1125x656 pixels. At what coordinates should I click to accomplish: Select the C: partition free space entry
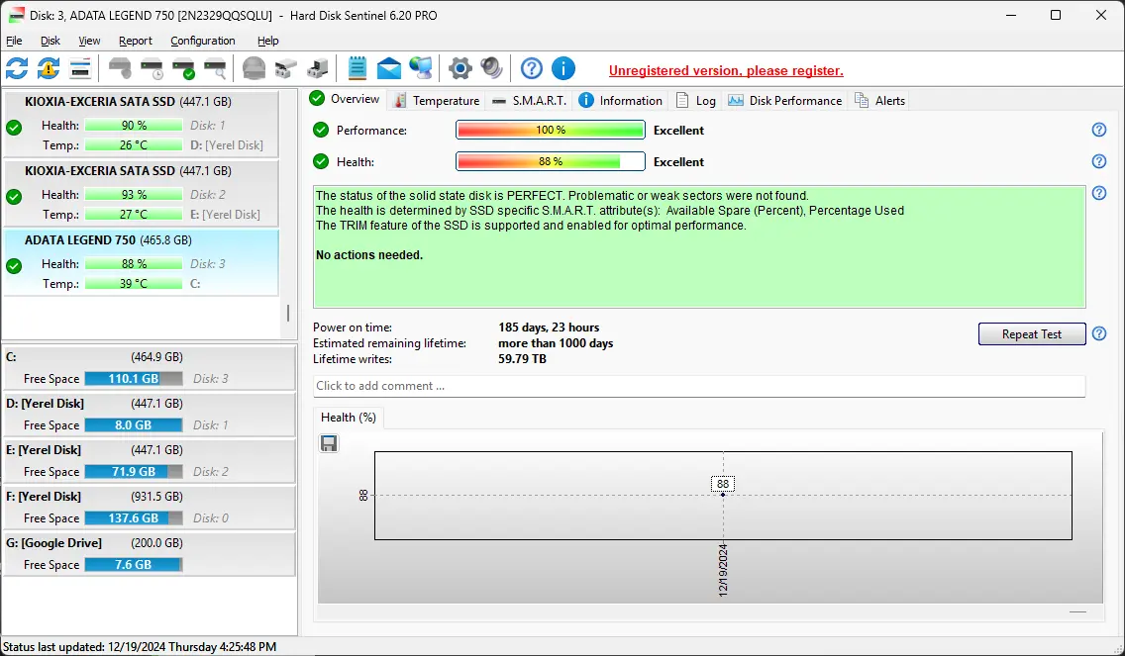[x=150, y=368]
